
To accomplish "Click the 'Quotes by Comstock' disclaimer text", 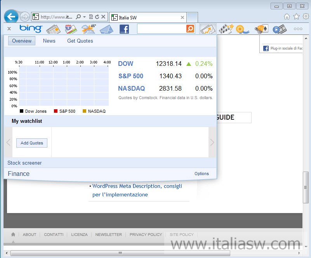I will pos(166,98).
